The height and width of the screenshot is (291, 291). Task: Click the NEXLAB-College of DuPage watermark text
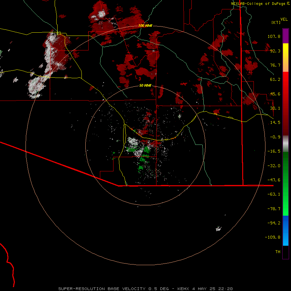[x=260, y=4]
